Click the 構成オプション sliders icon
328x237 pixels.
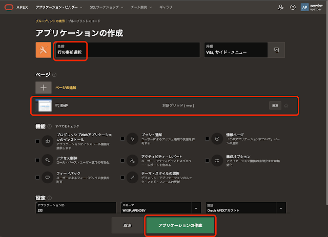point(217,161)
